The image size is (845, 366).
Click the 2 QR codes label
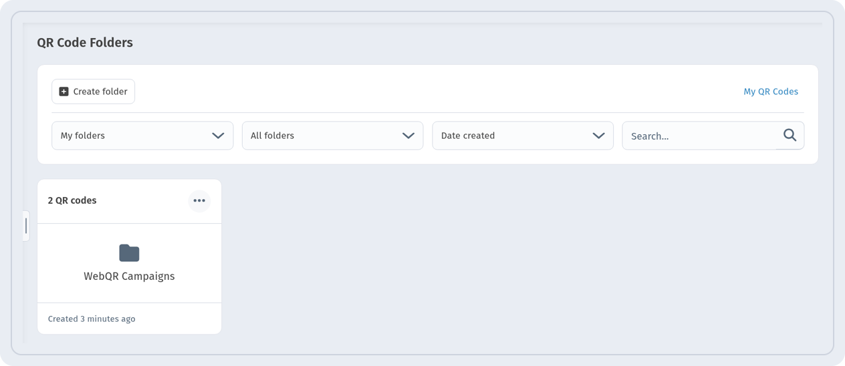pyautogui.click(x=72, y=200)
